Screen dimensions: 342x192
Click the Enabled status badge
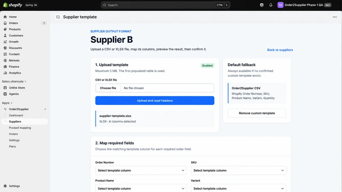(207, 66)
